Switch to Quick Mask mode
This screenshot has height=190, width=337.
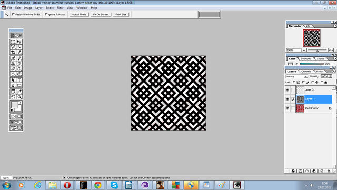tap(19, 116)
